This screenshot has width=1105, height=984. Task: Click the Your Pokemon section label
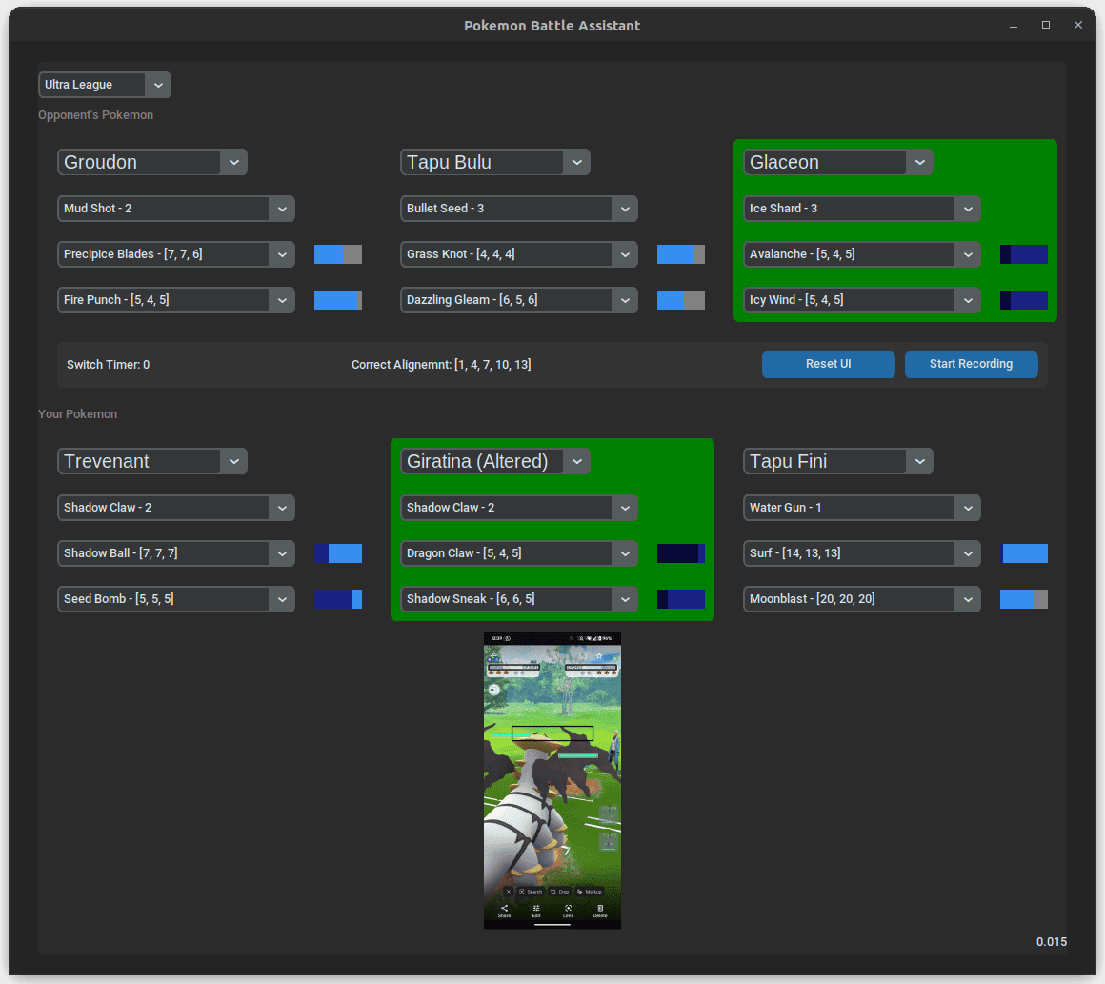pos(77,413)
